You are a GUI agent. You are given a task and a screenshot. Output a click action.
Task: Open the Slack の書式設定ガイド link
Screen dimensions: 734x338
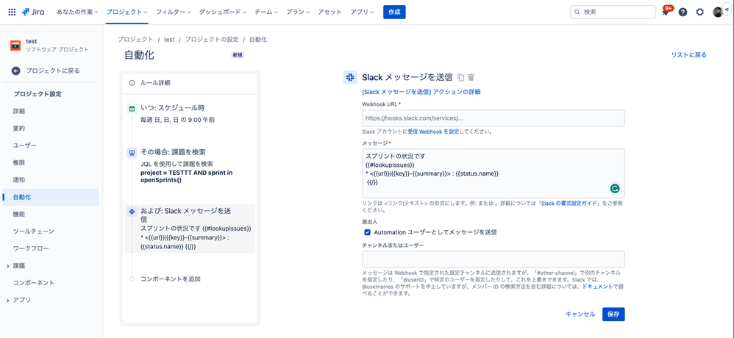(569, 204)
